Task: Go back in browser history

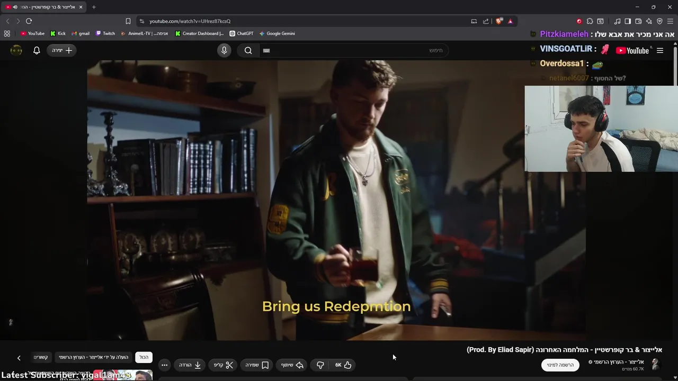Action: click(7, 21)
